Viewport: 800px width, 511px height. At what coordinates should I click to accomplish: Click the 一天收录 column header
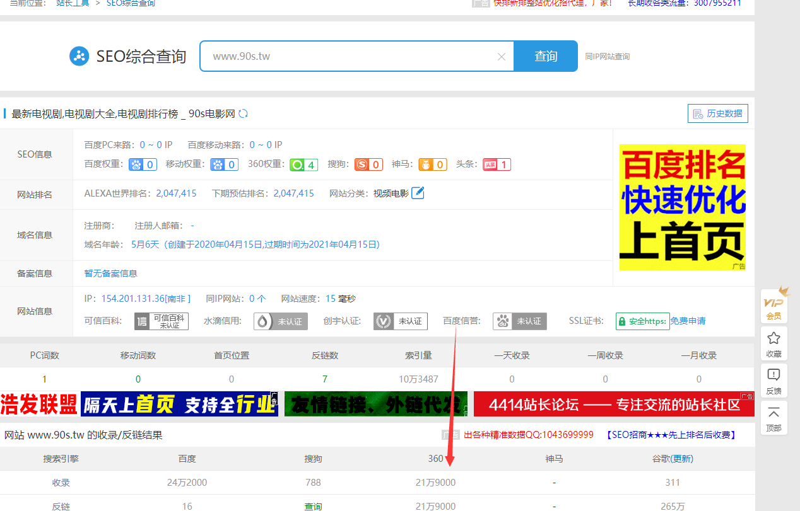512,355
